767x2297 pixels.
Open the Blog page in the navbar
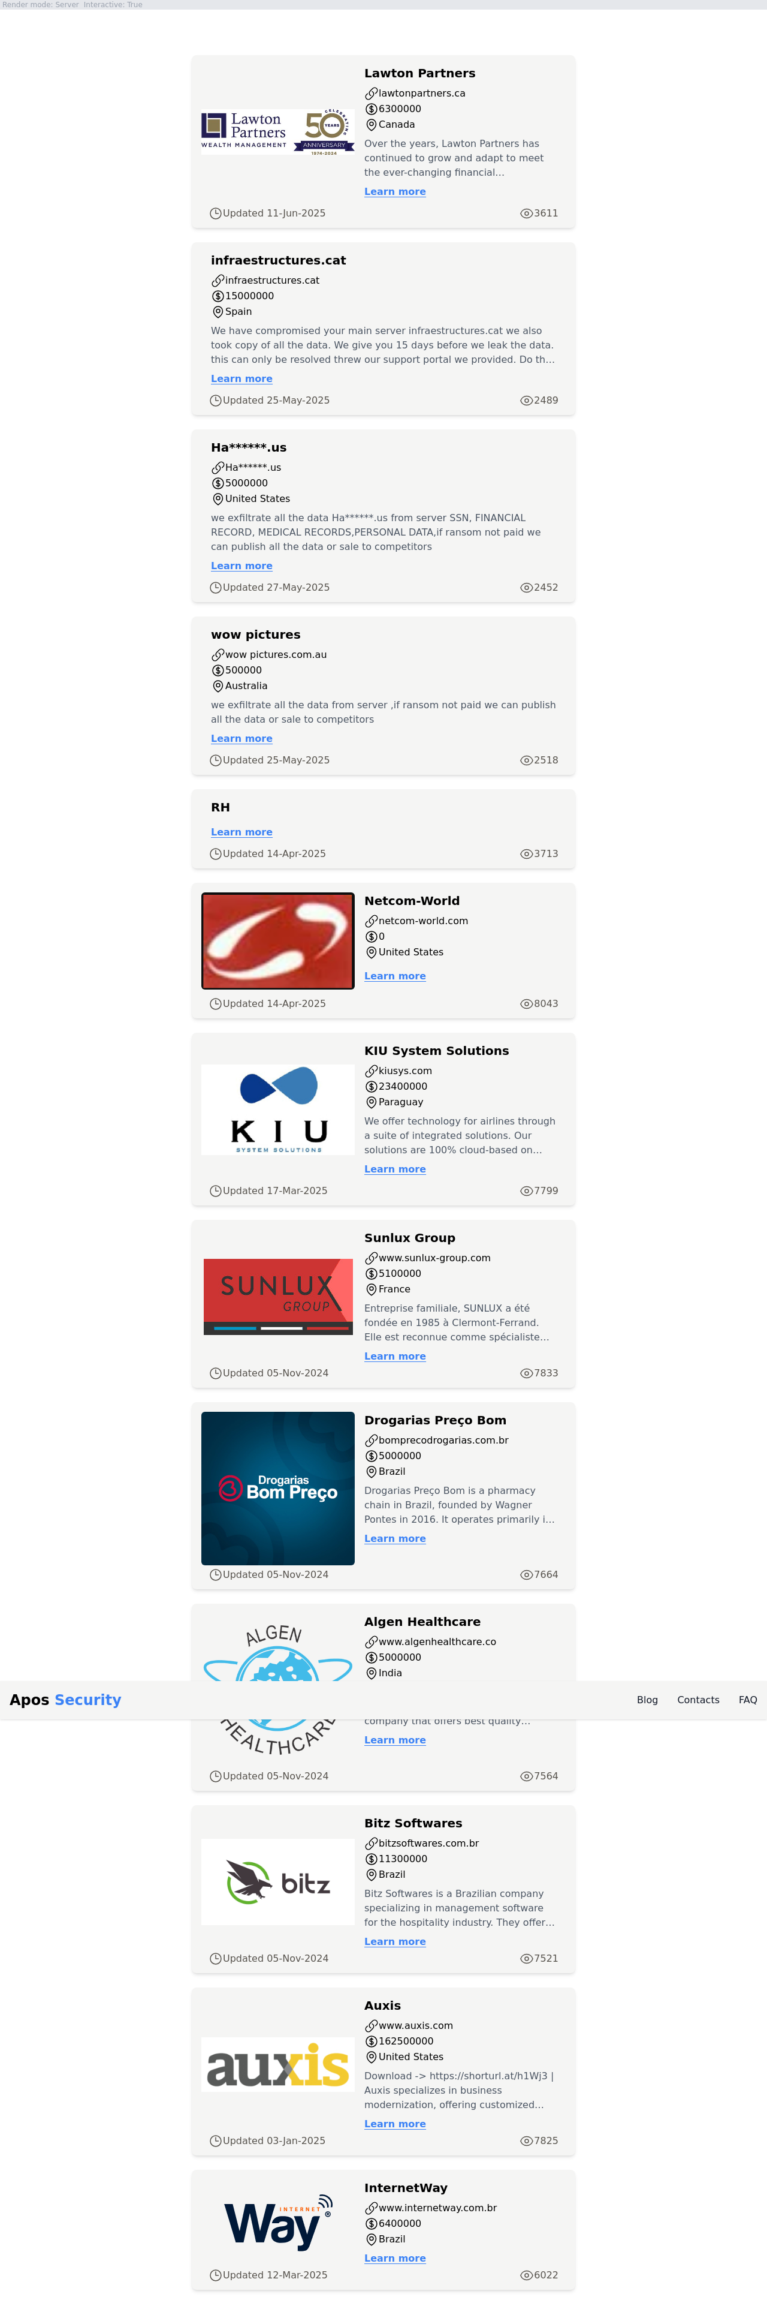click(648, 1700)
